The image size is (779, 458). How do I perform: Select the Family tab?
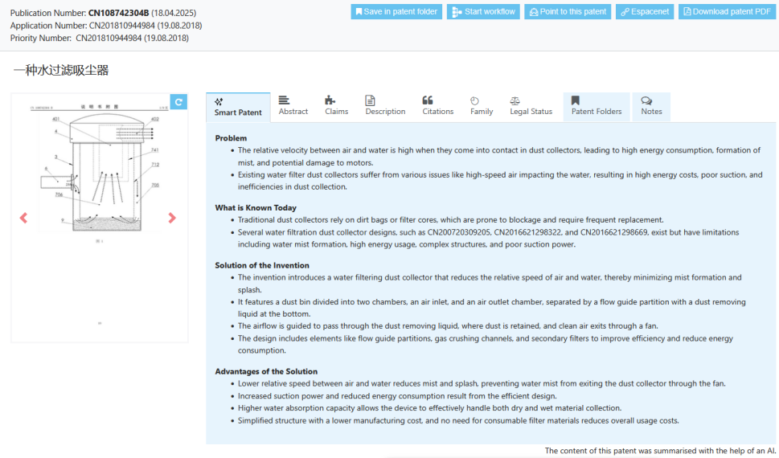(x=482, y=106)
